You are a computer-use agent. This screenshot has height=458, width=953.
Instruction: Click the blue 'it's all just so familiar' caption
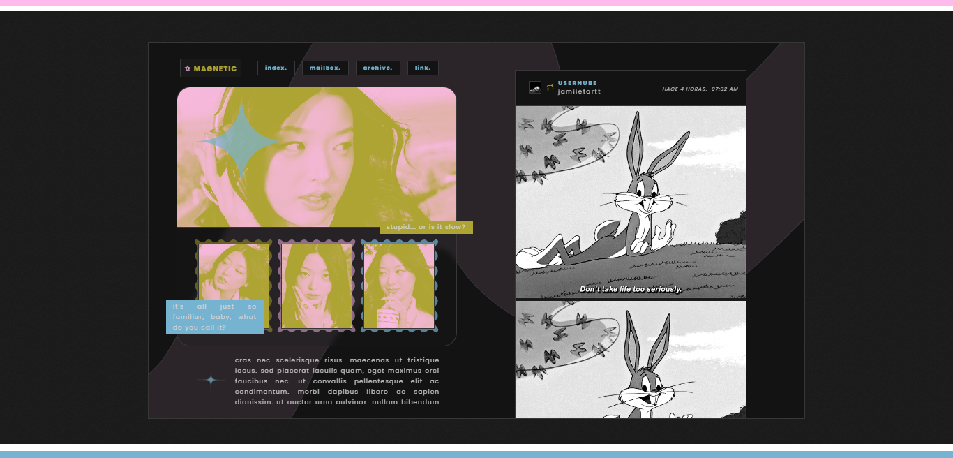point(215,317)
